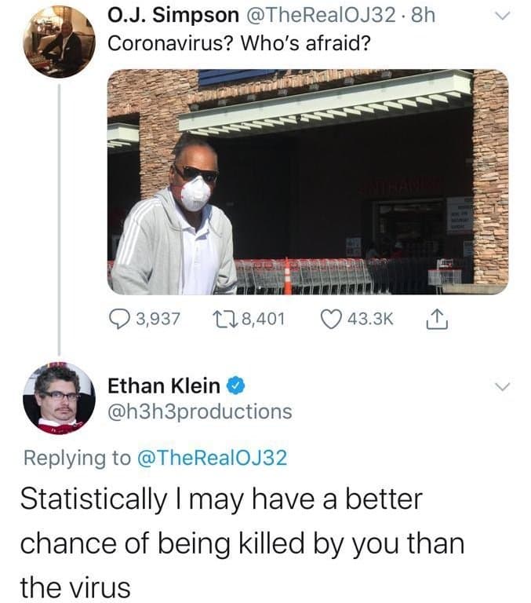The image size is (531, 603).
Task: Open the @h3h3productions handle
Action: pos(199,411)
